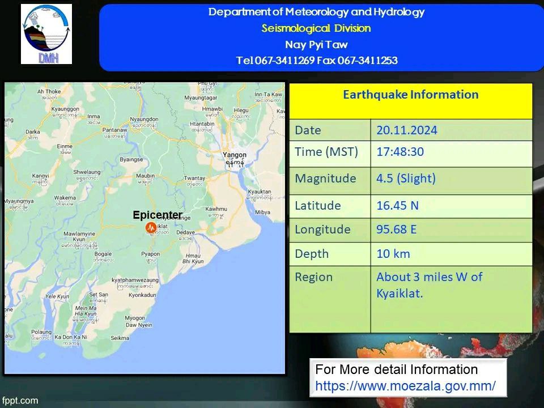This screenshot has width=544, height=408.
Task: Click the time value 17:48:30
Action: coord(400,152)
